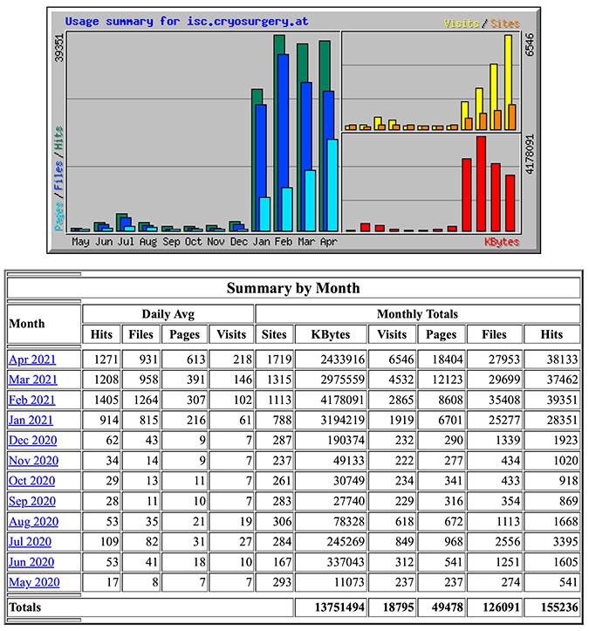Viewport: 589px width, 631px height.
Task: Open the Jul 2020 month link
Action: click(x=33, y=542)
